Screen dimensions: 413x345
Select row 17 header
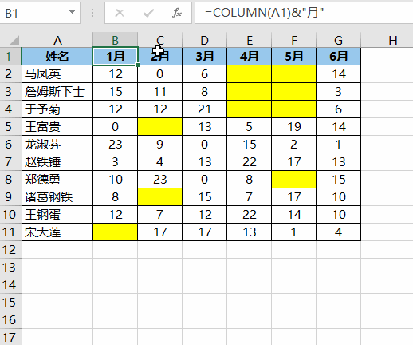point(10,337)
